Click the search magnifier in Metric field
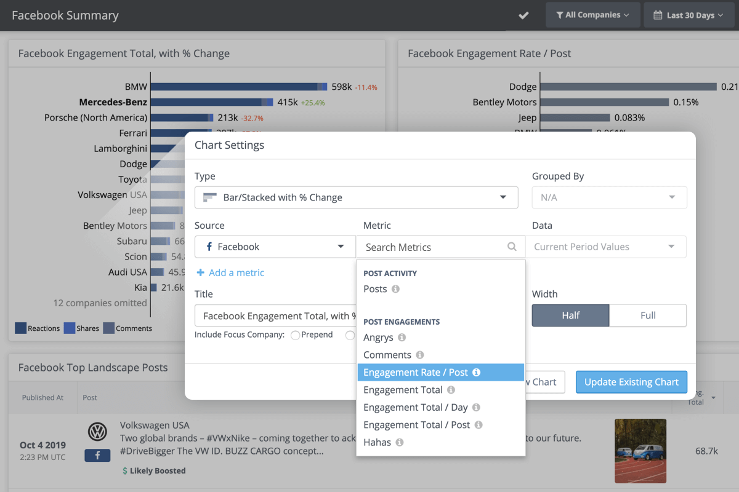The image size is (739, 492). click(512, 247)
